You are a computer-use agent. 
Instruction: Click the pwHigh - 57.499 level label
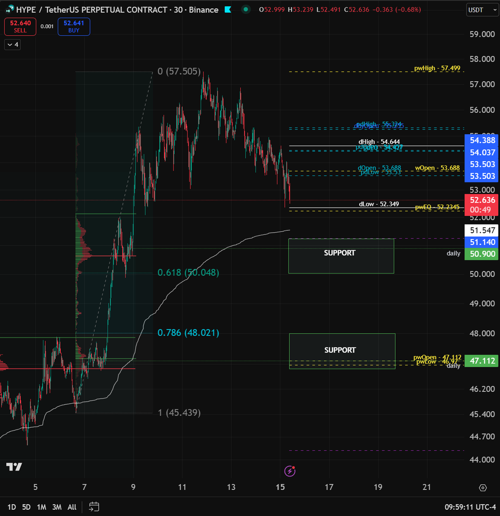point(437,68)
